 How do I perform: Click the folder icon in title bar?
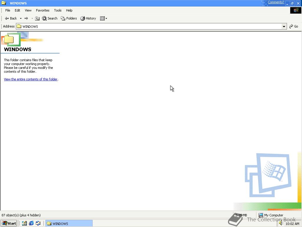tap(4, 3)
